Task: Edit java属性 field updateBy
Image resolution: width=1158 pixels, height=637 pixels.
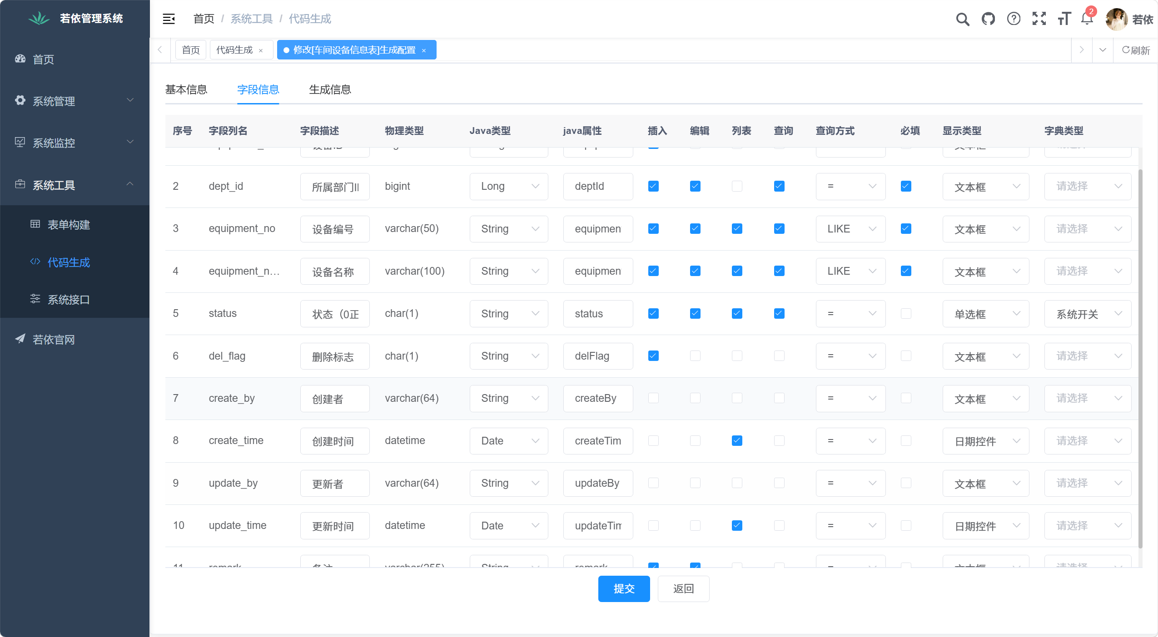Action: click(x=598, y=483)
